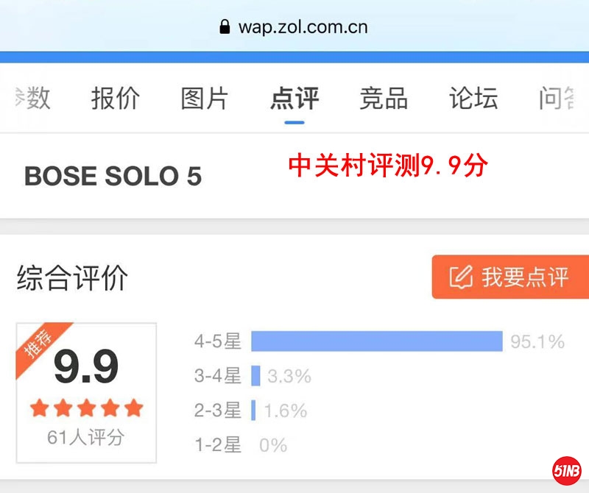The image size is (589, 493).
Task: Open the 参数 tab
Action: (33, 98)
